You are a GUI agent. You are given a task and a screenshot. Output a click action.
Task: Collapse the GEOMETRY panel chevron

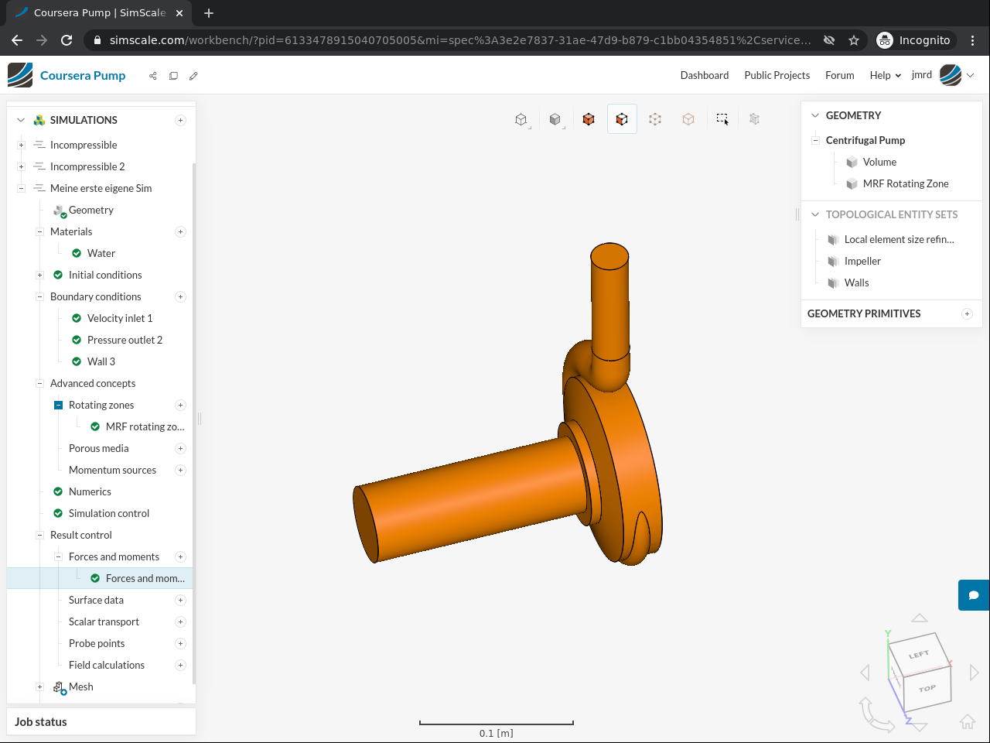[x=814, y=115]
